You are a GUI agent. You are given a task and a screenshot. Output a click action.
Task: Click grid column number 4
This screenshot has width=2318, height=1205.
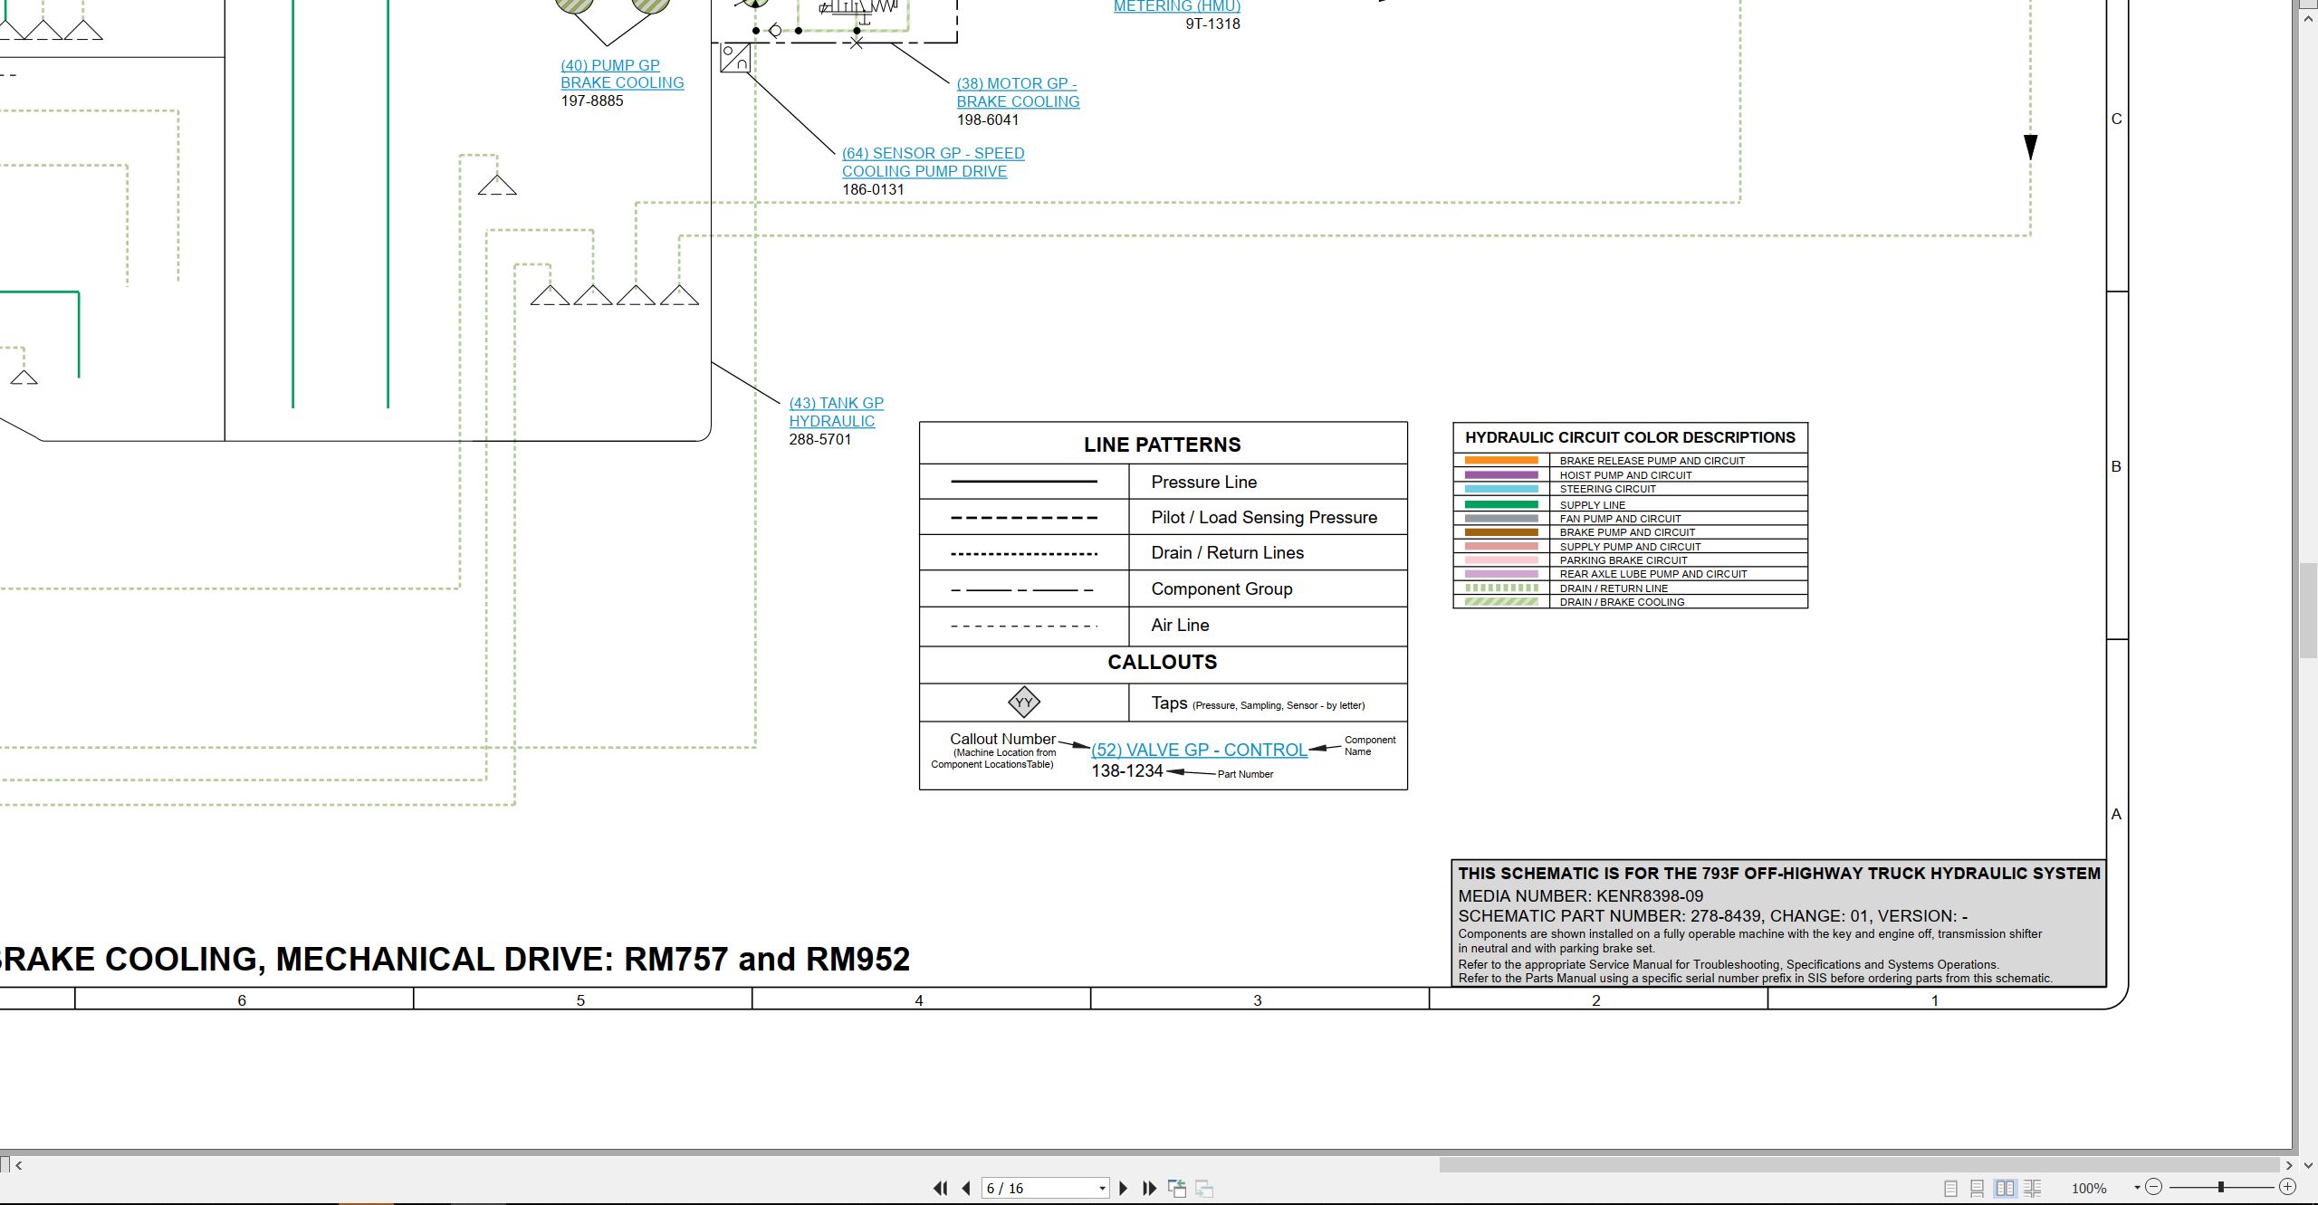tap(919, 1000)
